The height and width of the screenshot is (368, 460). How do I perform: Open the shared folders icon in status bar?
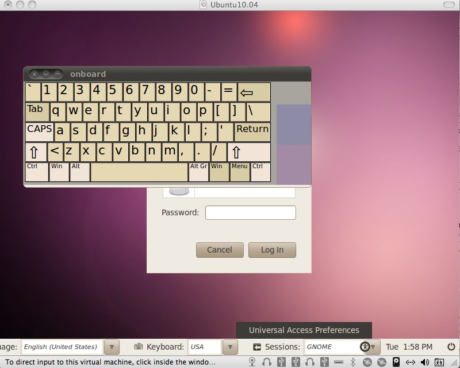coord(439,362)
